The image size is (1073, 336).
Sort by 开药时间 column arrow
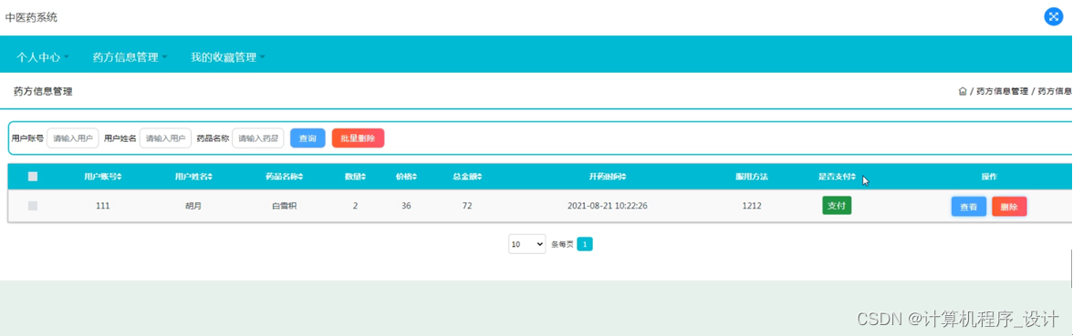(x=624, y=177)
